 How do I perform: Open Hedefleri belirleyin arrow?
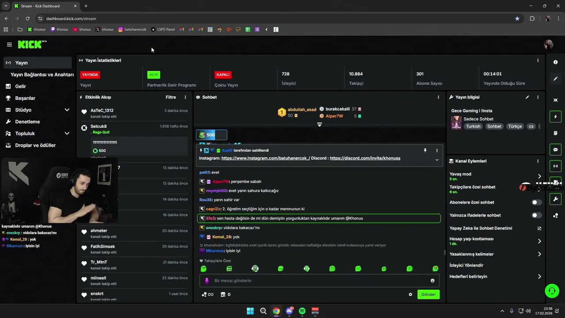(539, 276)
